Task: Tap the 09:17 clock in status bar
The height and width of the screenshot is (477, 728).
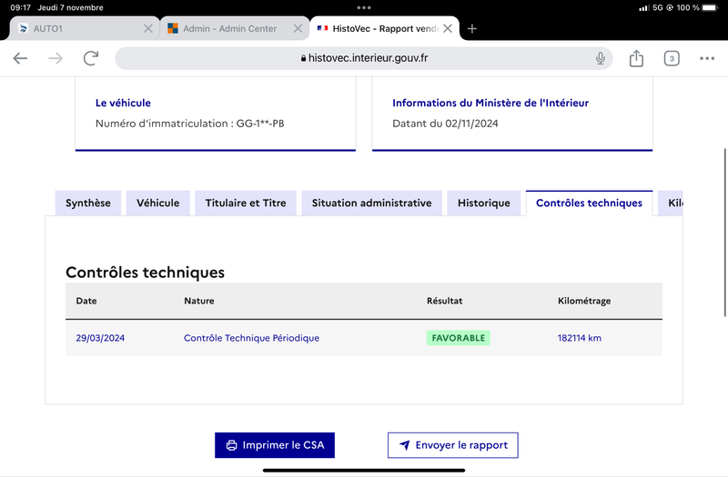Action: coord(20,7)
